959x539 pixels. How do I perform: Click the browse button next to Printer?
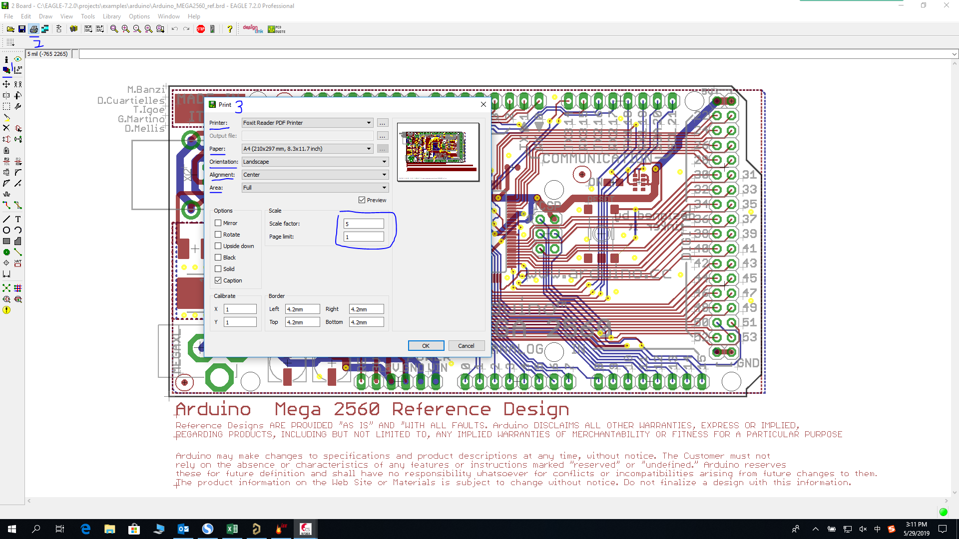[382, 123]
